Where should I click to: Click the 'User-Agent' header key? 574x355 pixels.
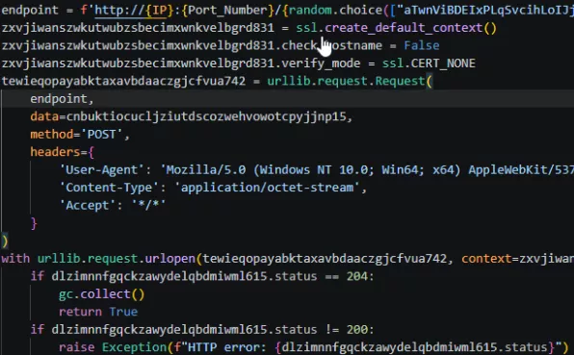(x=102, y=169)
